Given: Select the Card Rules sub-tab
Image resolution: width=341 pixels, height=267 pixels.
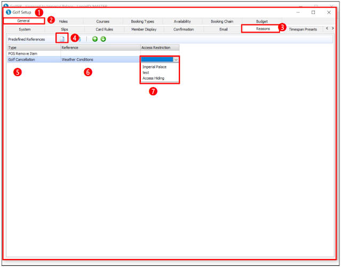Looking at the screenshot, I should click(104, 29).
